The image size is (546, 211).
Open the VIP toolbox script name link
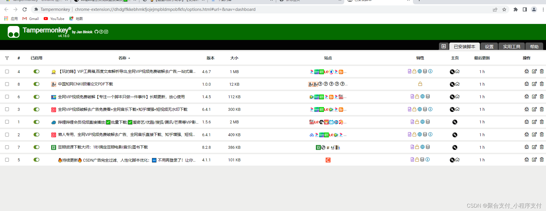pyautogui.click(x=127, y=72)
